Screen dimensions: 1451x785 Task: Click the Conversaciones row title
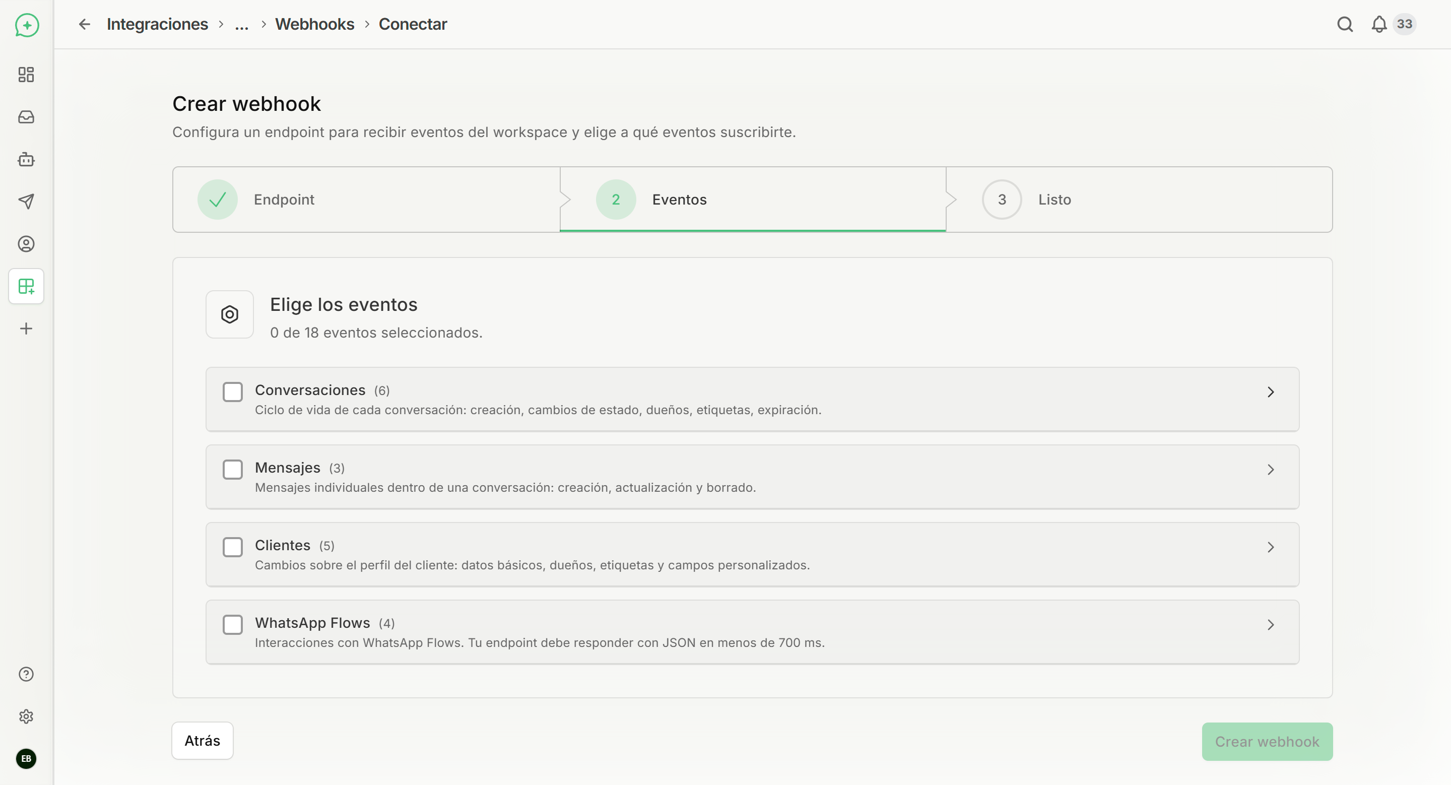[x=310, y=390]
